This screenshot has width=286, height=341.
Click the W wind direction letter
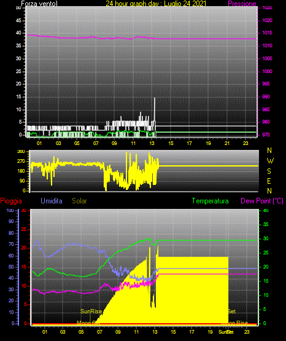coord(270,161)
